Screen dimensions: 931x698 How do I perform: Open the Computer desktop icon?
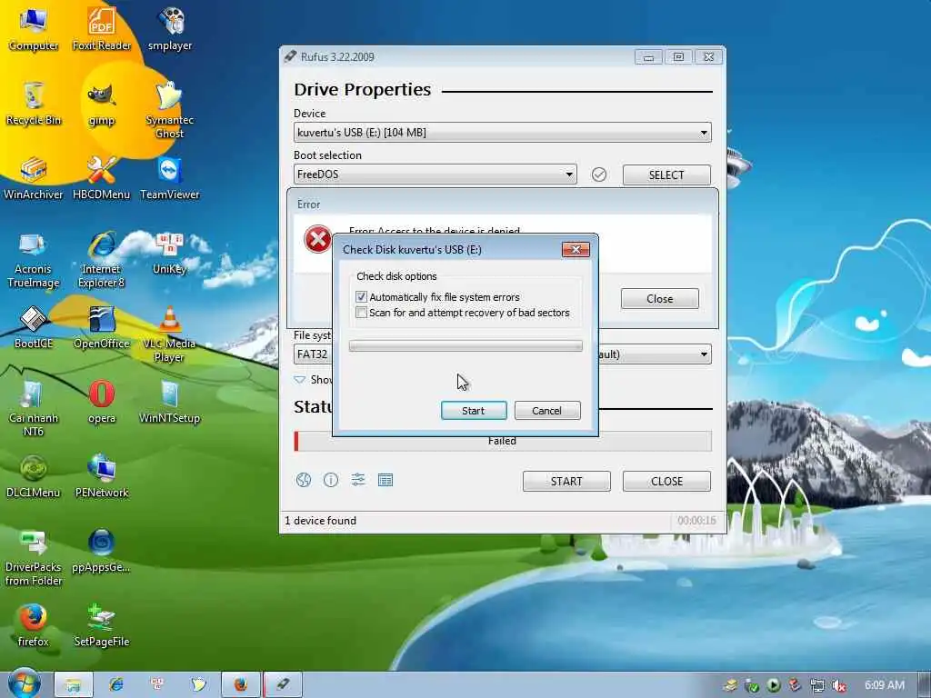point(34,28)
